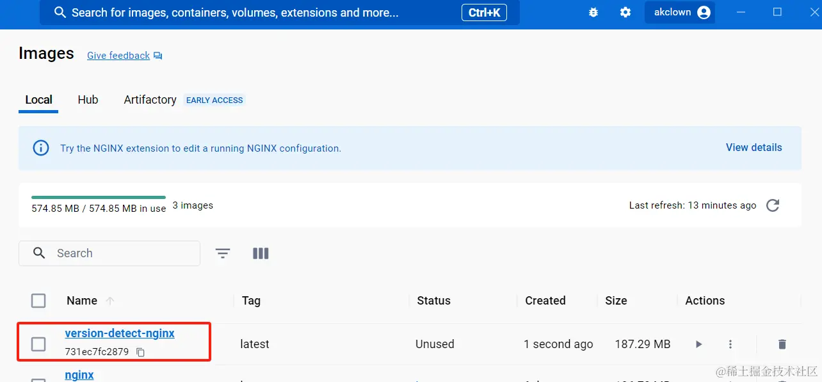Click the disk usage progress bar
Screen dimensions: 822x382
tap(99, 197)
